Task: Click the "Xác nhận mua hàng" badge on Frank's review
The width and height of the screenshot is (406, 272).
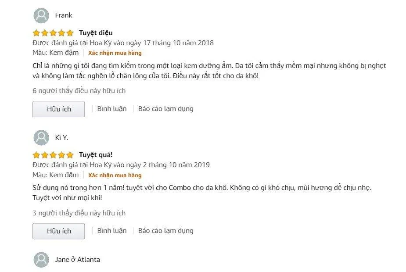Action: [x=115, y=53]
